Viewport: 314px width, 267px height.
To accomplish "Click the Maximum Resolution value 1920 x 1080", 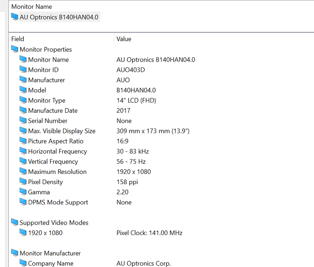I will (133, 172).
